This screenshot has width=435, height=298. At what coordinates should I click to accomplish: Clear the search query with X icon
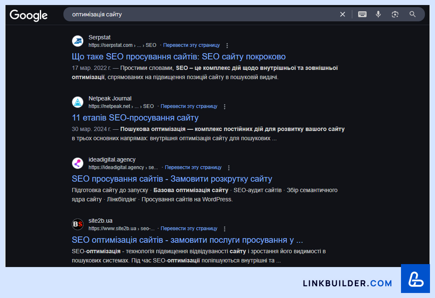343,14
